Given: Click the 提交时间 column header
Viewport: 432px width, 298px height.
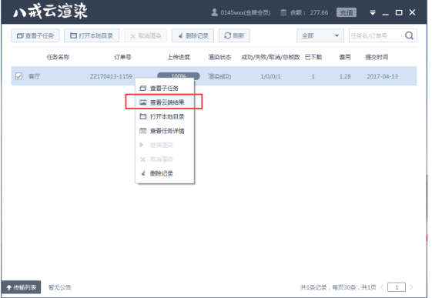Looking at the screenshot, I should 377,57.
